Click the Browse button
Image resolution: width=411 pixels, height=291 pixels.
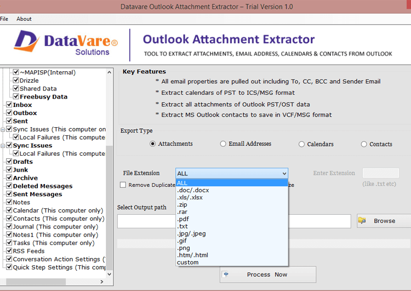384,221
